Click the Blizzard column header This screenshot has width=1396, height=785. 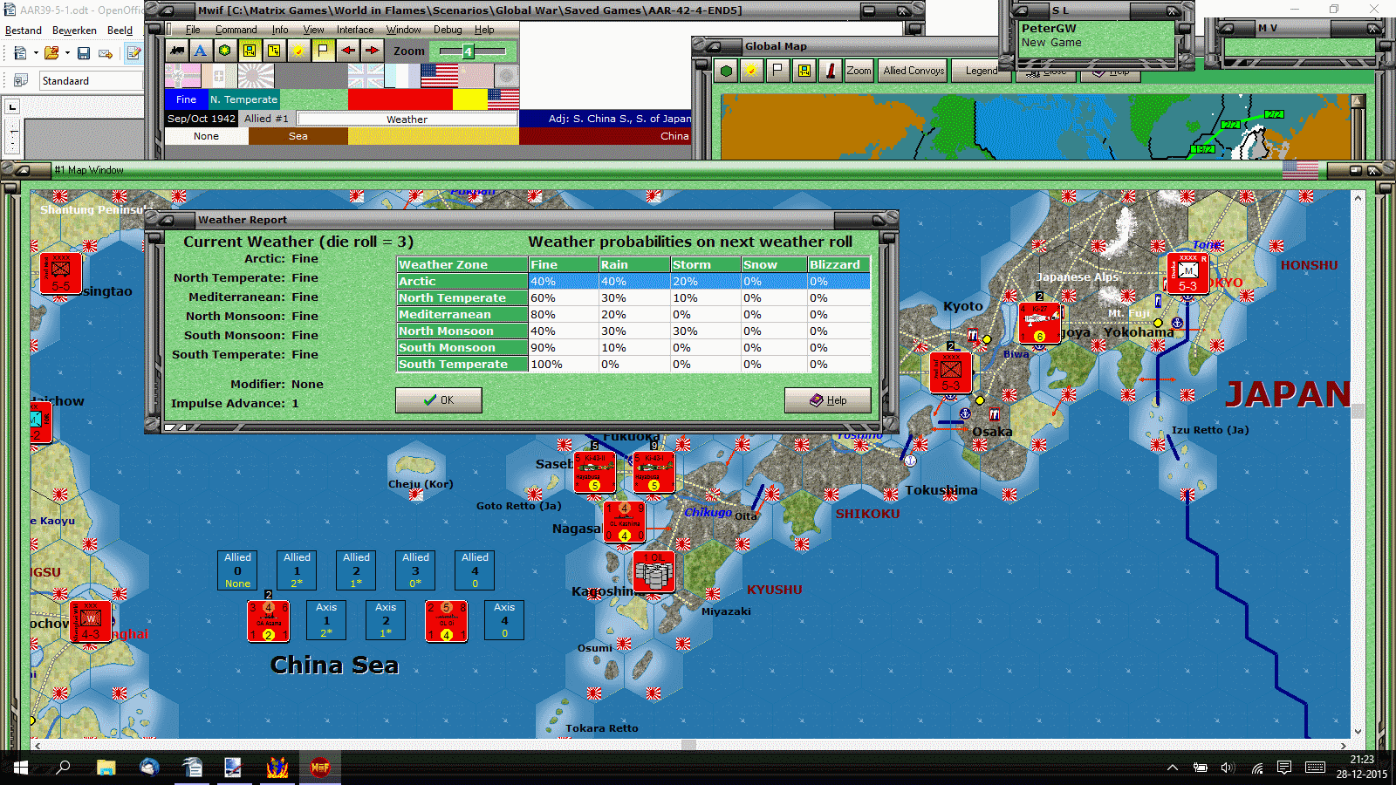838,264
